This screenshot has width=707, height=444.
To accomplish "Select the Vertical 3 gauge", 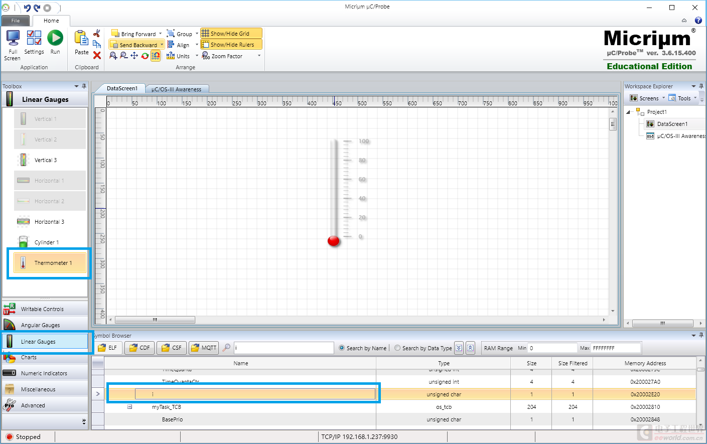I will tap(50, 160).
